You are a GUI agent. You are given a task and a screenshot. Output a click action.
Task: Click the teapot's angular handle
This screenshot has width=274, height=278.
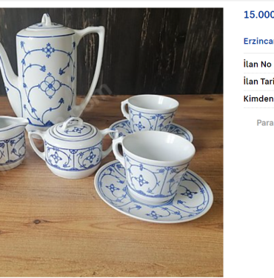[x=90, y=67]
